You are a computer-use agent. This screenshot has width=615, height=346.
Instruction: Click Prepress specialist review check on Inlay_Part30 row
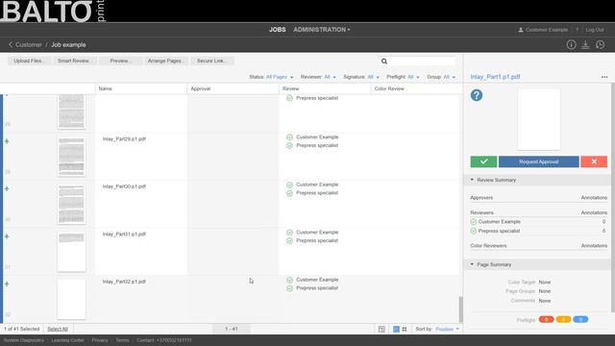pos(289,193)
